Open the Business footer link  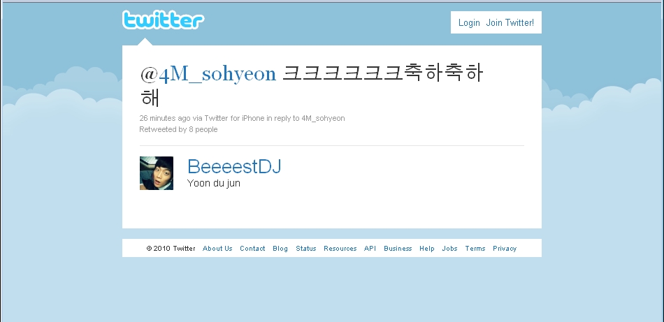point(398,249)
